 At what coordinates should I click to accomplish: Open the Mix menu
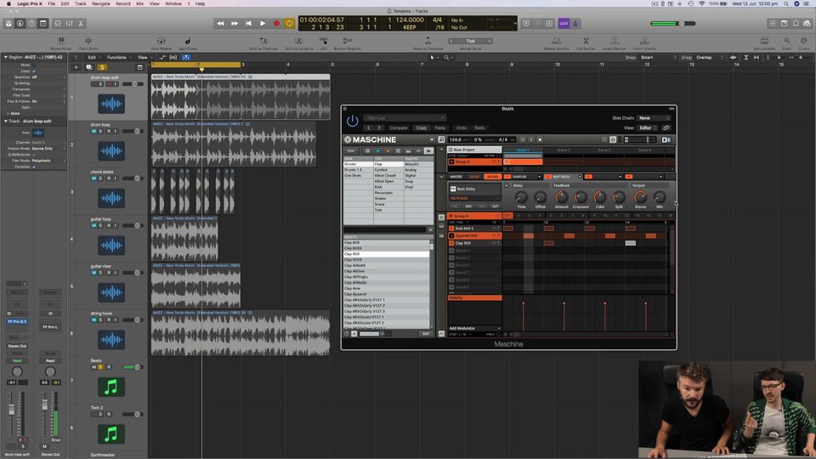click(x=140, y=3)
